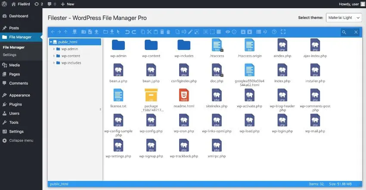Copy selected files with toolbar icon
This screenshot has height=190, width=366.
pos(143,32)
